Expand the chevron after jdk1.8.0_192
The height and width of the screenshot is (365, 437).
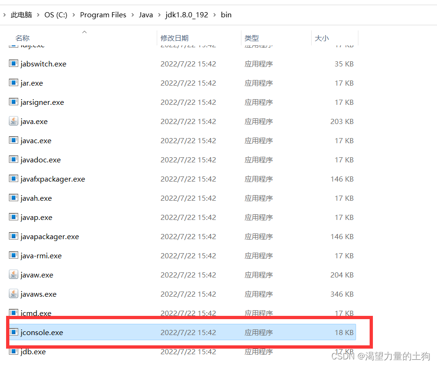pyautogui.click(x=215, y=15)
